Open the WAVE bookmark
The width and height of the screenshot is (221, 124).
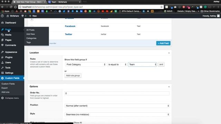168,11
